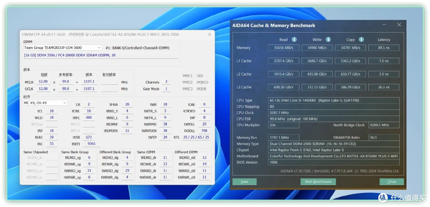The height and width of the screenshot is (207, 430).
Task: Click the tWRRD_sg value 31
Action: 90,171
